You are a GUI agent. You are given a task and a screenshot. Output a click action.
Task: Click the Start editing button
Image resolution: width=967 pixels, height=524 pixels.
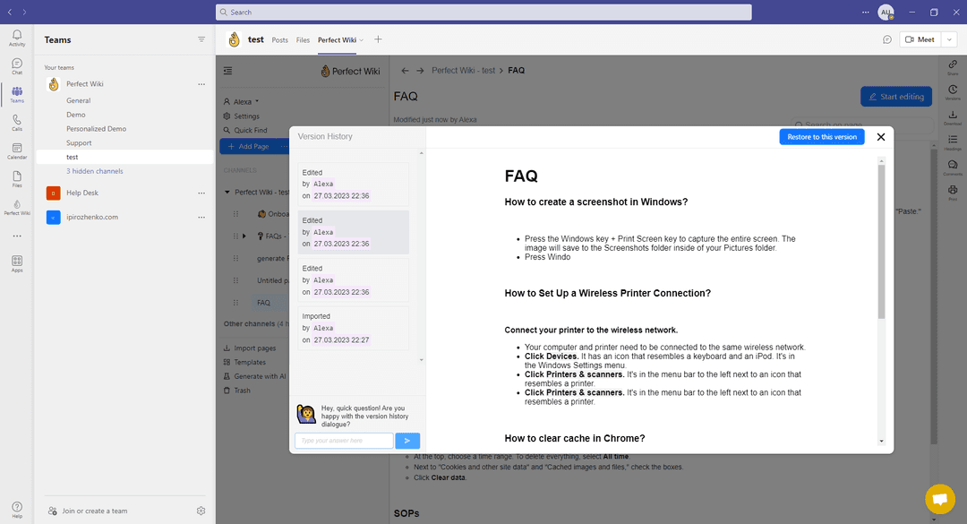click(x=895, y=96)
